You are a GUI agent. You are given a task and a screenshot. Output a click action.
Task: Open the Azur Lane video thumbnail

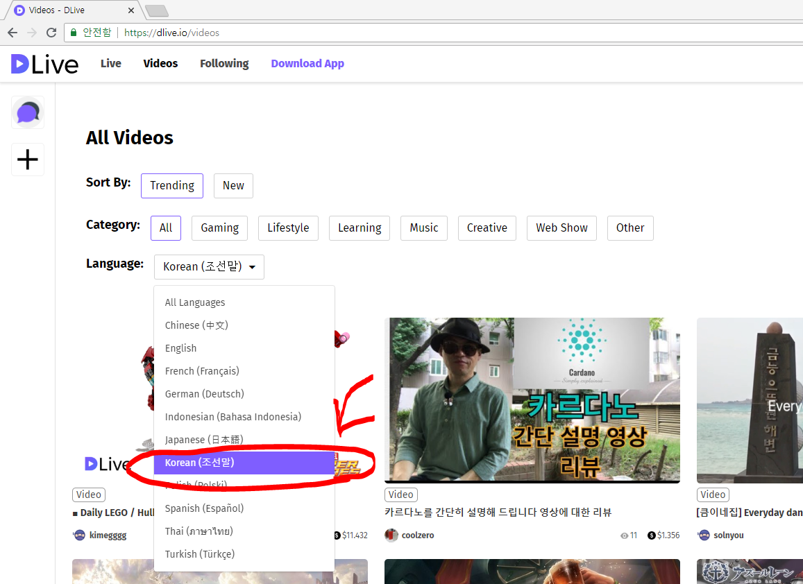point(750,572)
